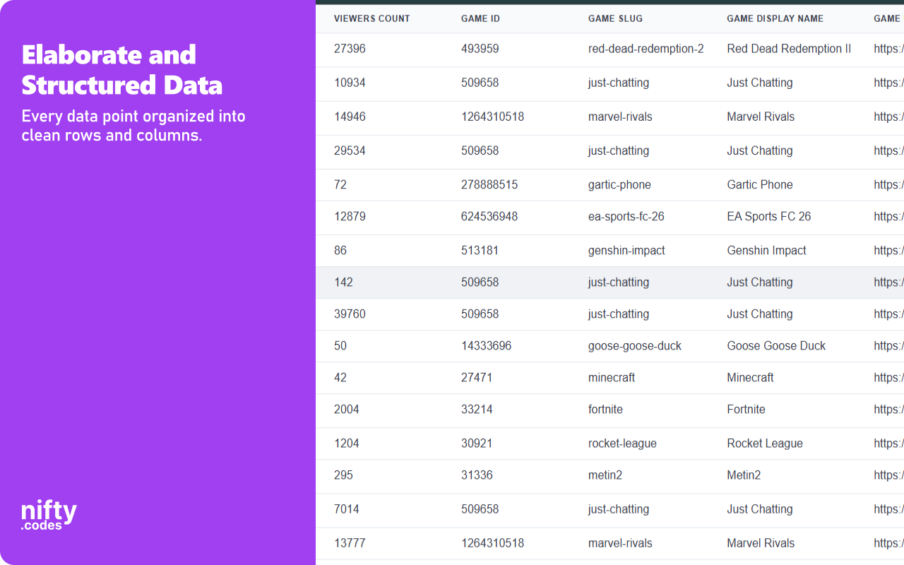Screen dimensions: 904x565
Task: Click the Genshin Impact display name cell
Action: pyautogui.click(x=766, y=250)
